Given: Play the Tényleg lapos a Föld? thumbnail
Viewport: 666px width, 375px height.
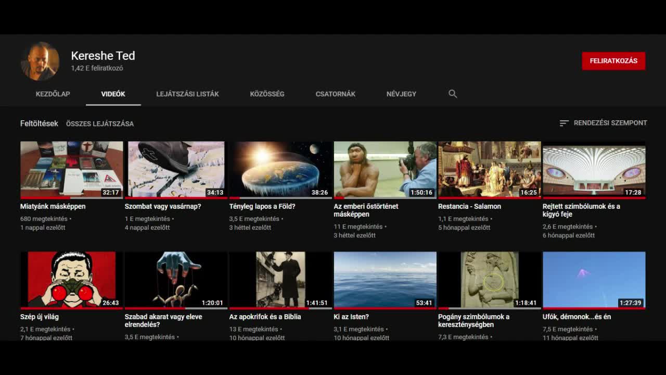Looking at the screenshot, I should (x=280, y=170).
